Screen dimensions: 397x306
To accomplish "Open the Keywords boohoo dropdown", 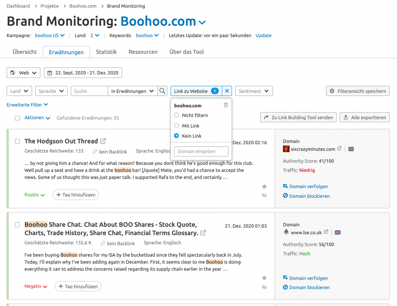I will 147,35.
